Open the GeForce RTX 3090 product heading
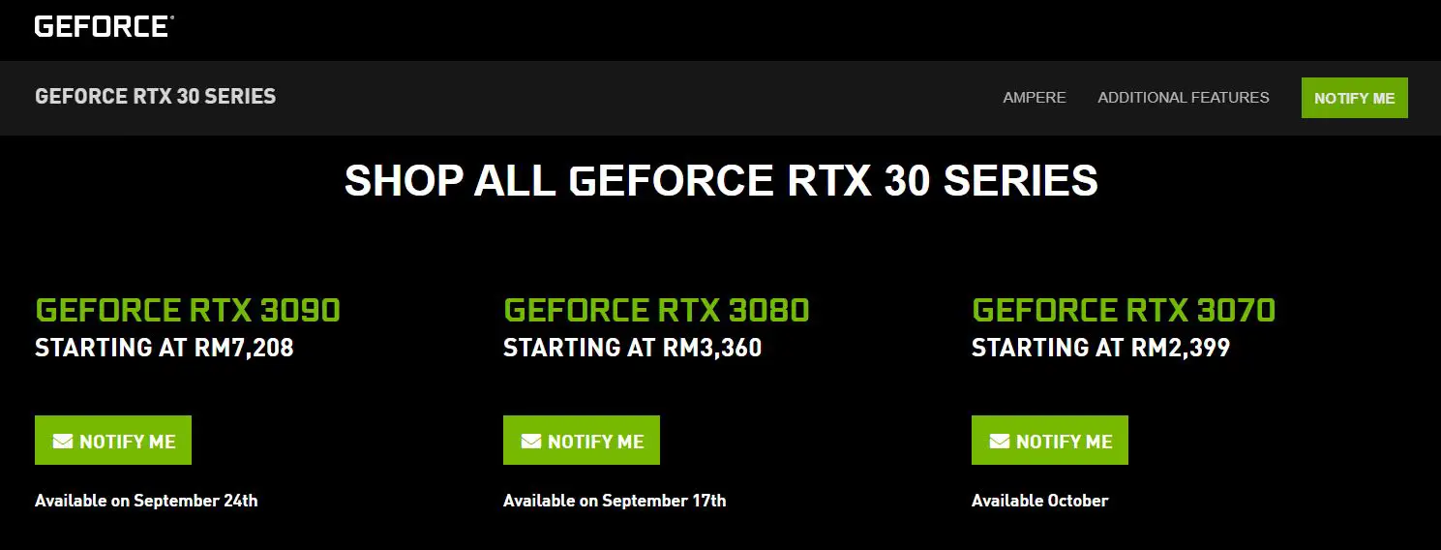Viewport: 1441px width, 550px height. [x=188, y=310]
